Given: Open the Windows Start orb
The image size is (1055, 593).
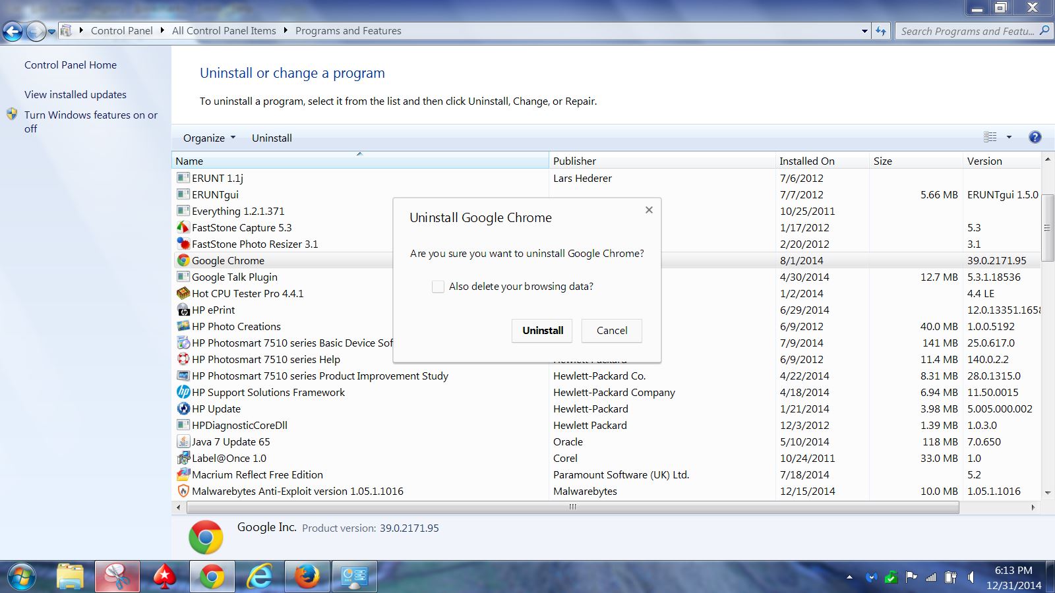Looking at the screenshot, I should click(x=22, y=577).
